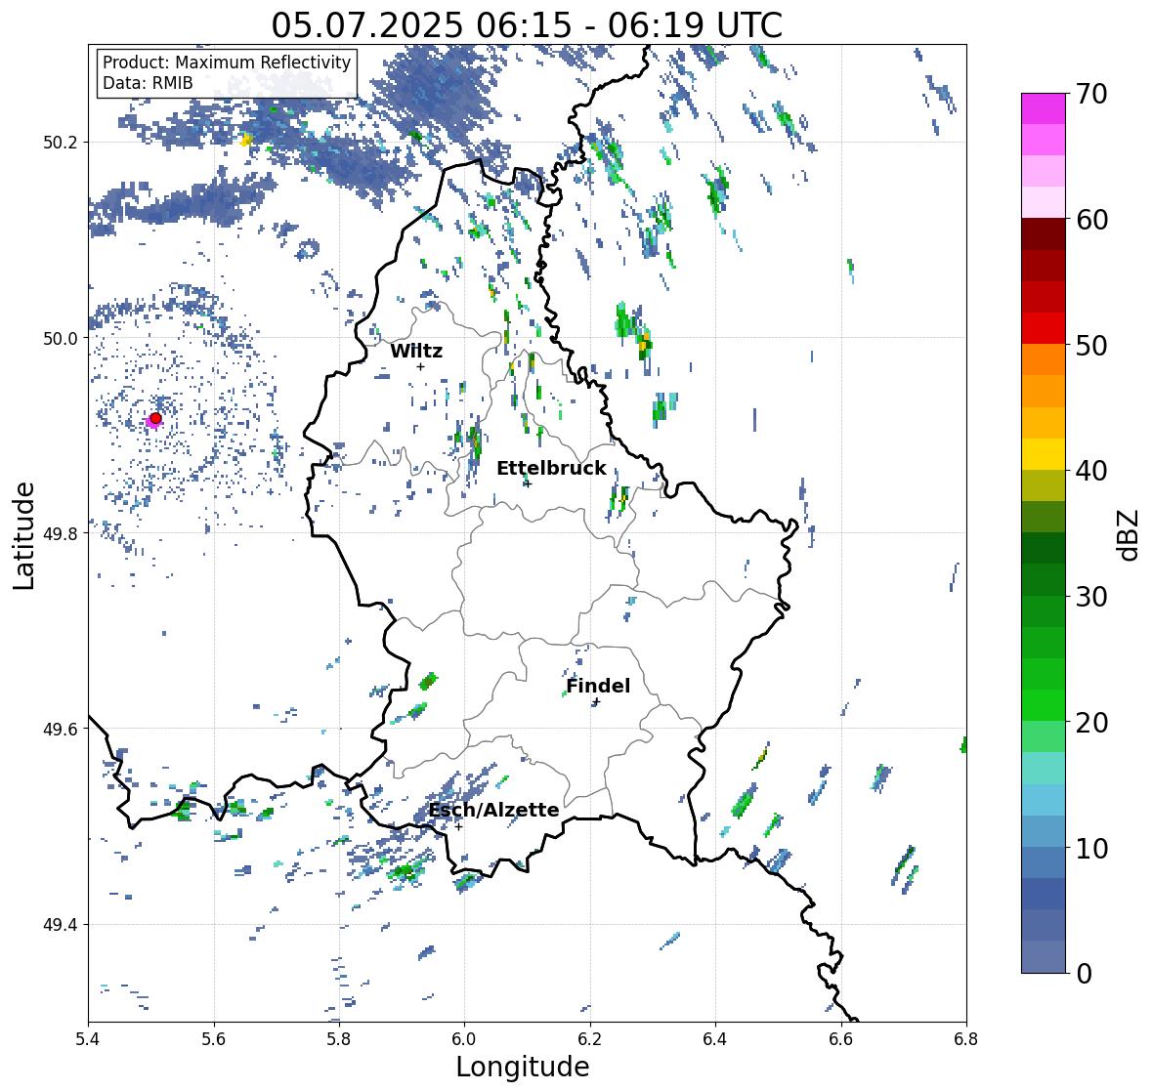Viewport: 1152px width, 1091px height.
Task: Click the Ettelbruck station label
Action: click(x=551, y=469)
